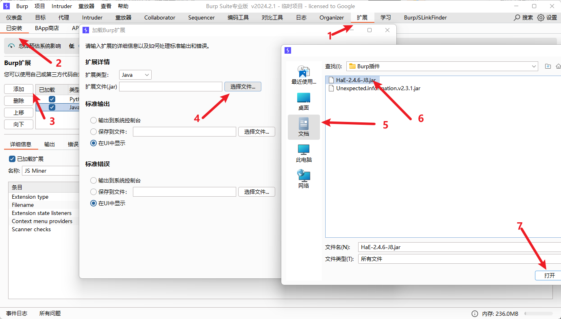Select standard error 保存到文件 radio
Image resolution: width=561 pixels, height=319 pixels.
(x=93, y=192)
